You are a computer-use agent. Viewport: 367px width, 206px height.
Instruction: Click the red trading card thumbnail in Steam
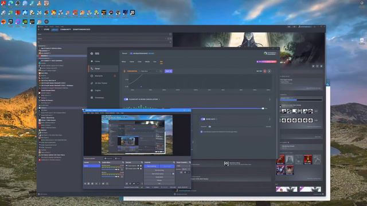click(307, 160)
